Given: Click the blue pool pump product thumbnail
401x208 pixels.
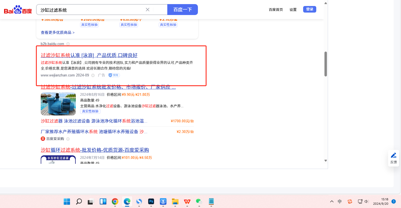Looking at the screenshot, I should (x=58, y=104).
